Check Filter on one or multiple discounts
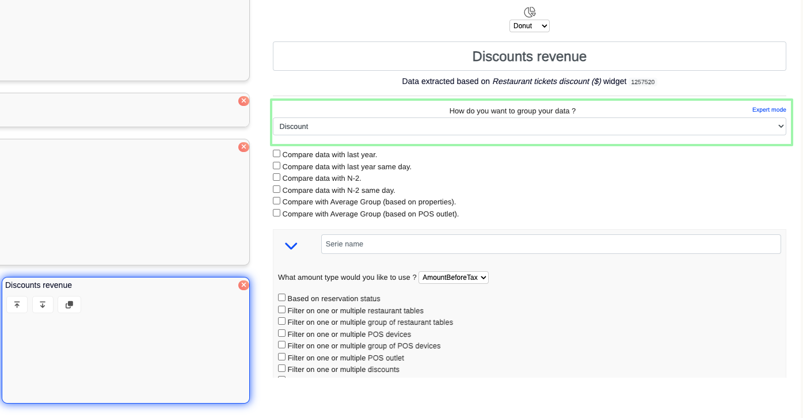This screenshot has height=418, width=803. (x=282, y=368)
